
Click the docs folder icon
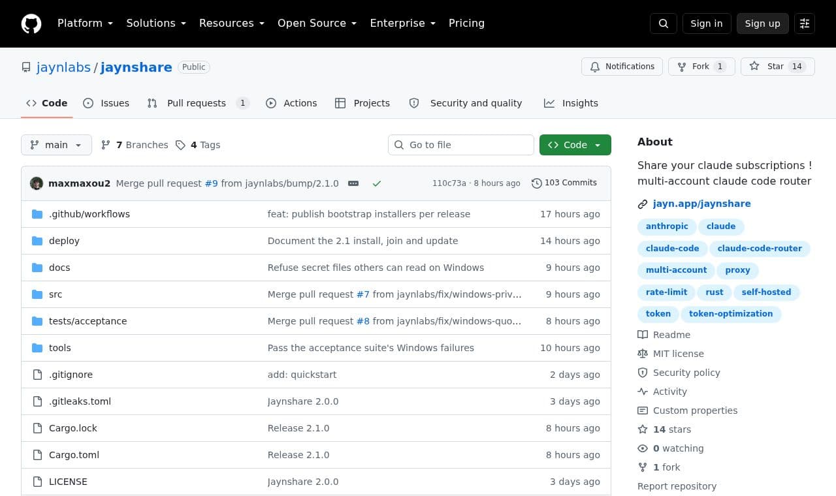37,268
